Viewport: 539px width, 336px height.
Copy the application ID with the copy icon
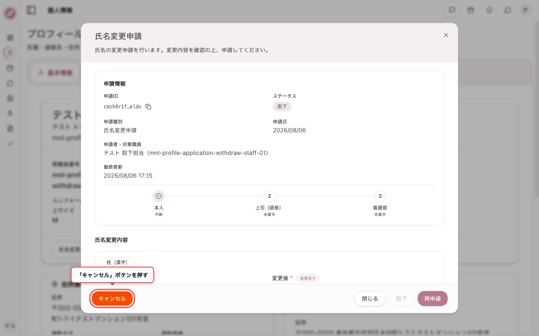(148, 107)
